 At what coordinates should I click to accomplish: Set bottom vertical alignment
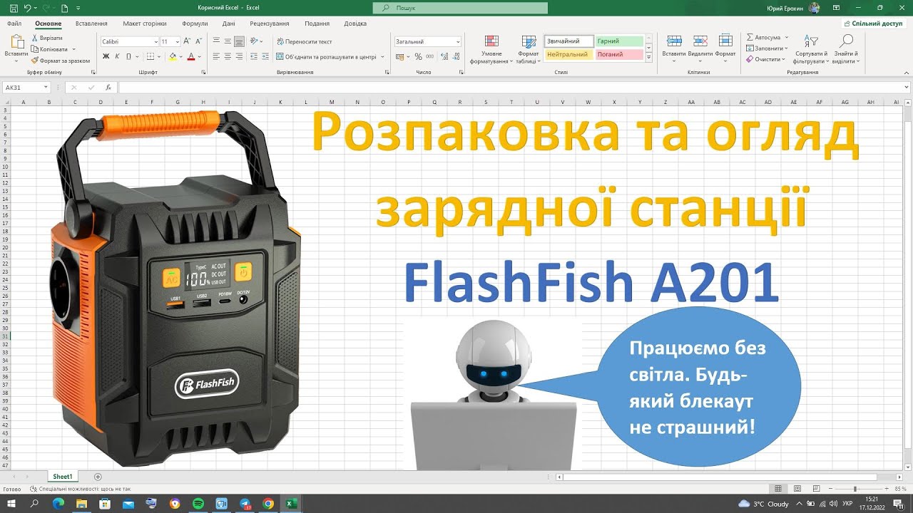tap(239, 42)
